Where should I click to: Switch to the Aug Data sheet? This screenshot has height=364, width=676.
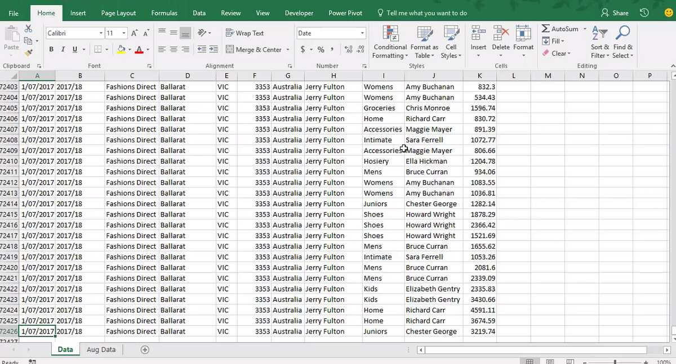[x=101, y=349]
